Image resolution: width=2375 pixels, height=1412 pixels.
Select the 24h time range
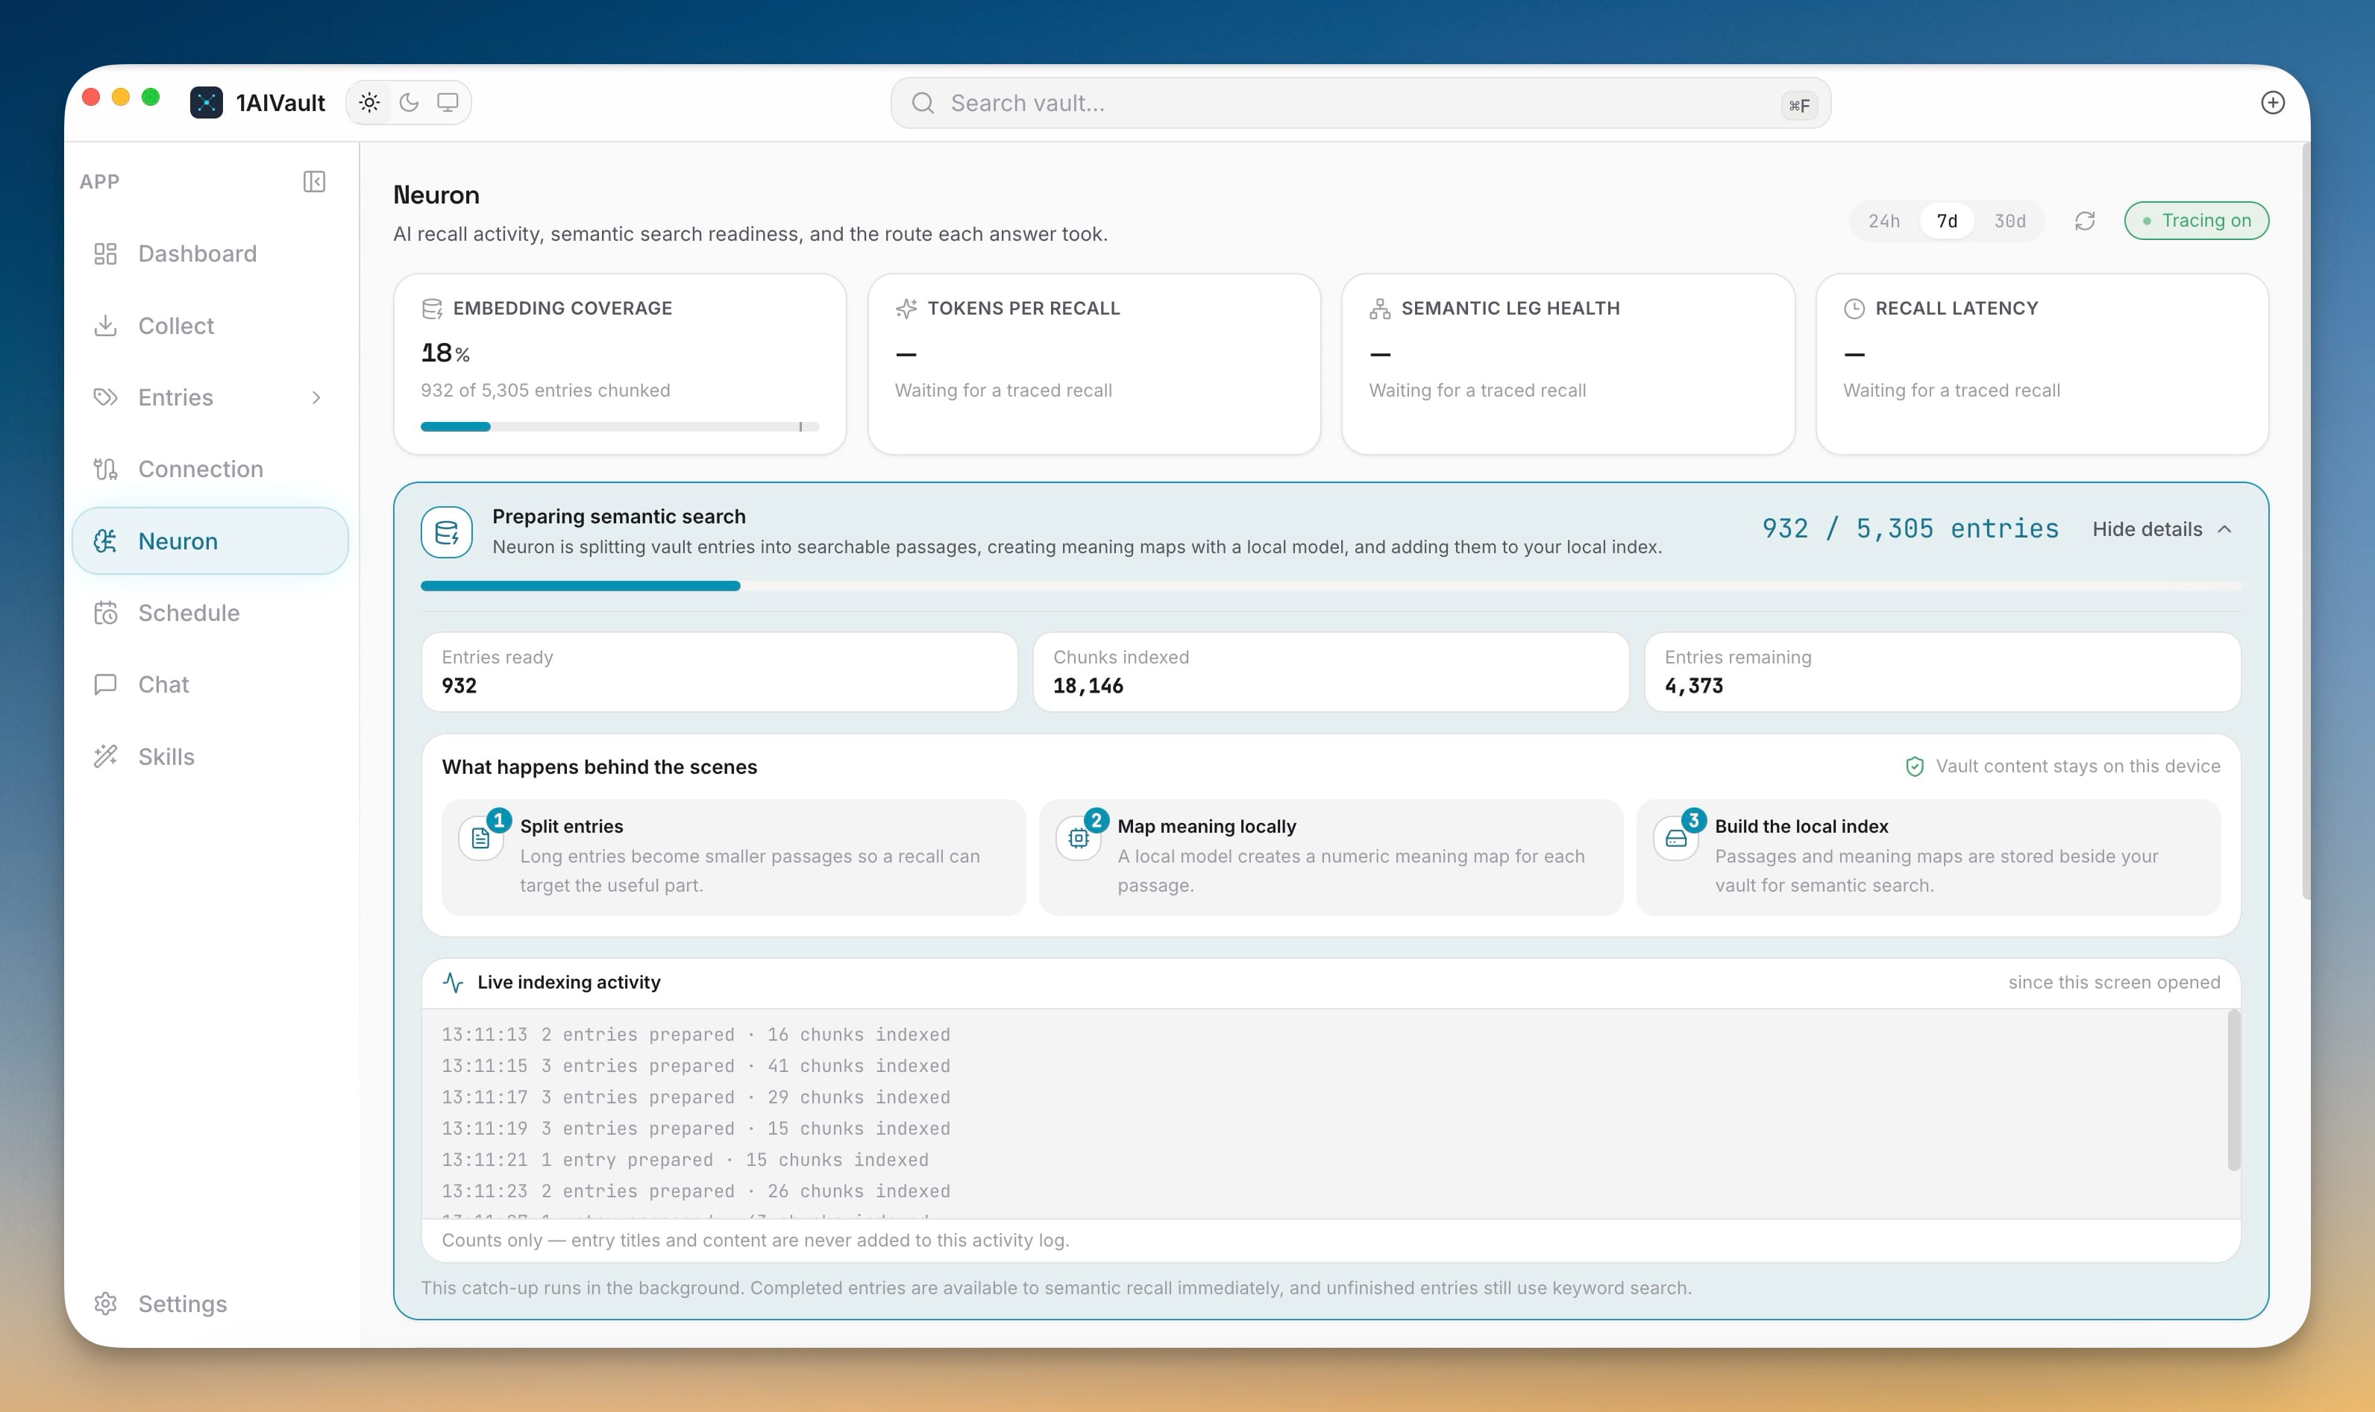pos(1884,221)
